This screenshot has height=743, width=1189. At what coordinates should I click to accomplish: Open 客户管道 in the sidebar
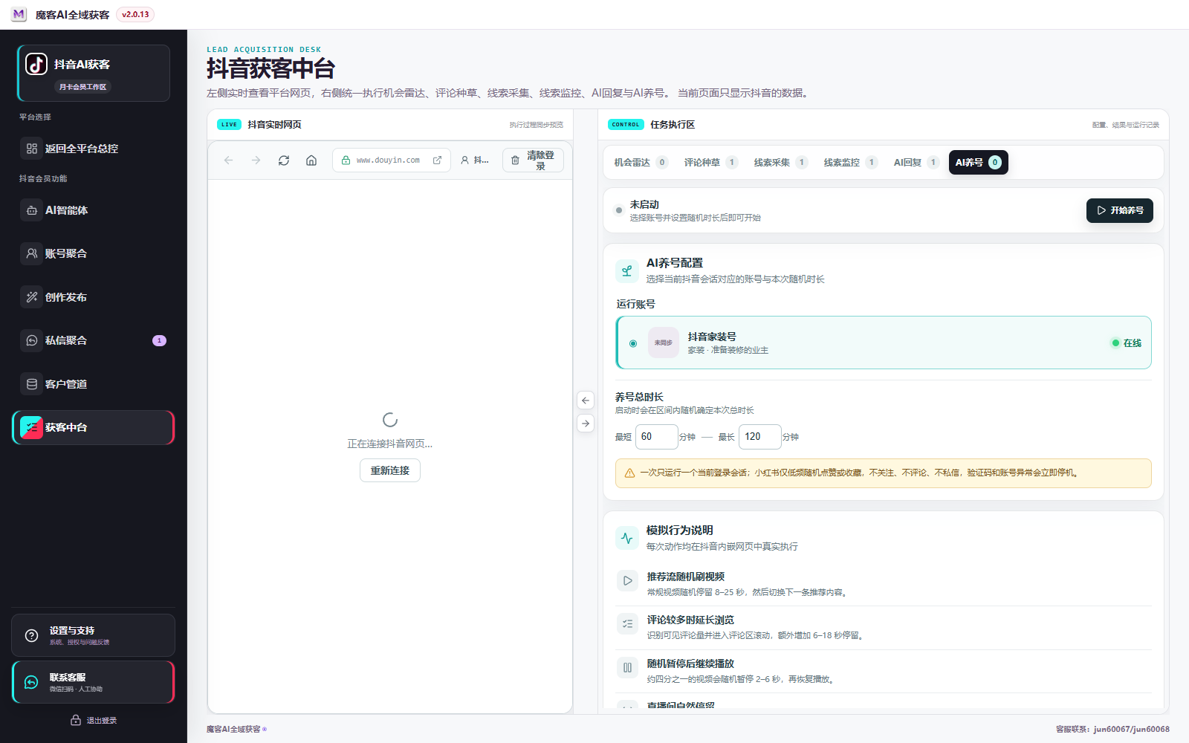click(94, 384)
